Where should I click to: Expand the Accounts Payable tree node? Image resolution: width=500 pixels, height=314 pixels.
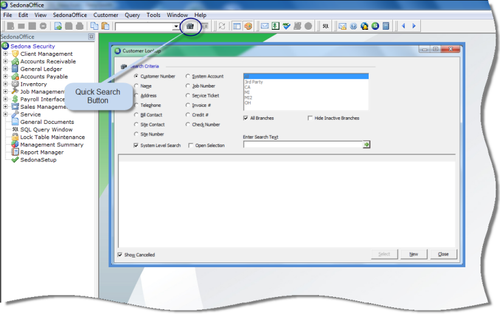pos(5,77)
